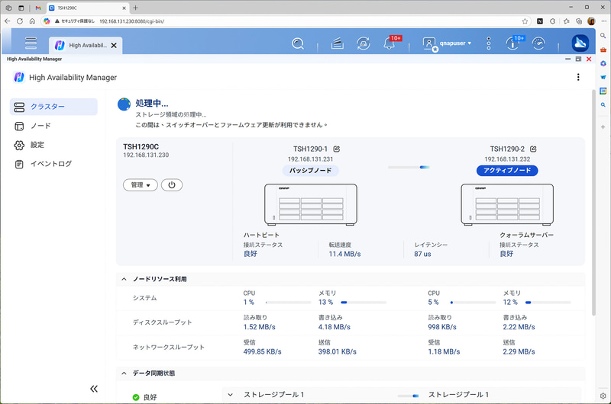Click the 2.29 MB/s send value

click(x=519, y=351)
